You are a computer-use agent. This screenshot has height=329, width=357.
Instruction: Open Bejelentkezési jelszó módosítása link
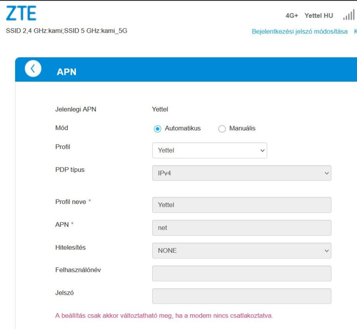[x=299, y=31]
